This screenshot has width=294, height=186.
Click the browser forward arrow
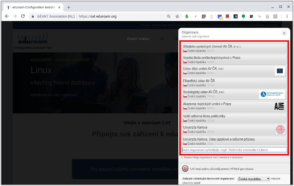pos(15,16)
